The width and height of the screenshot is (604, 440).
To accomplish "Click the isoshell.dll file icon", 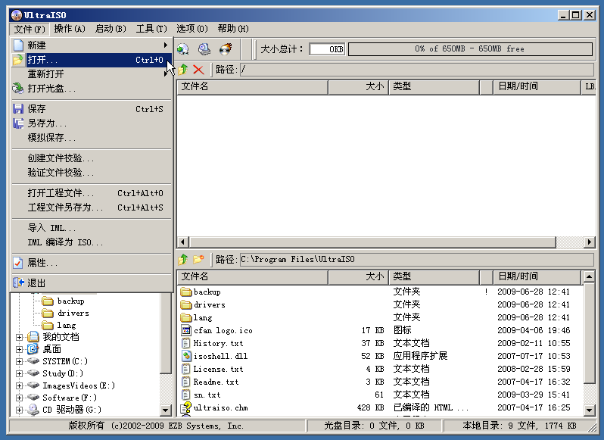I will click(x=186, y=356).
